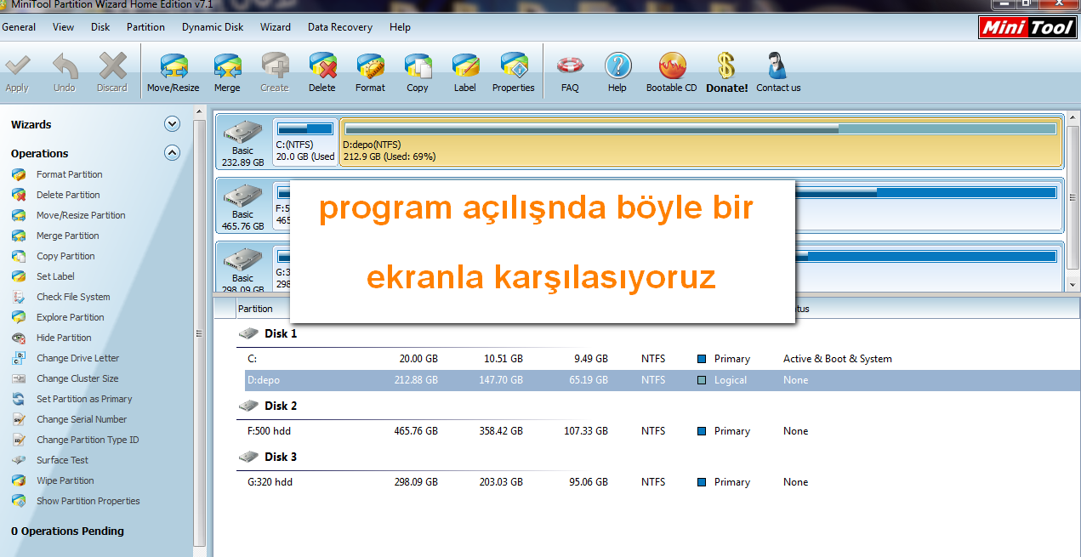Choose Check File System in the Operations list
Viewport: 1081px width, 557px height.
pyautogui.click(x=73, y=297)
